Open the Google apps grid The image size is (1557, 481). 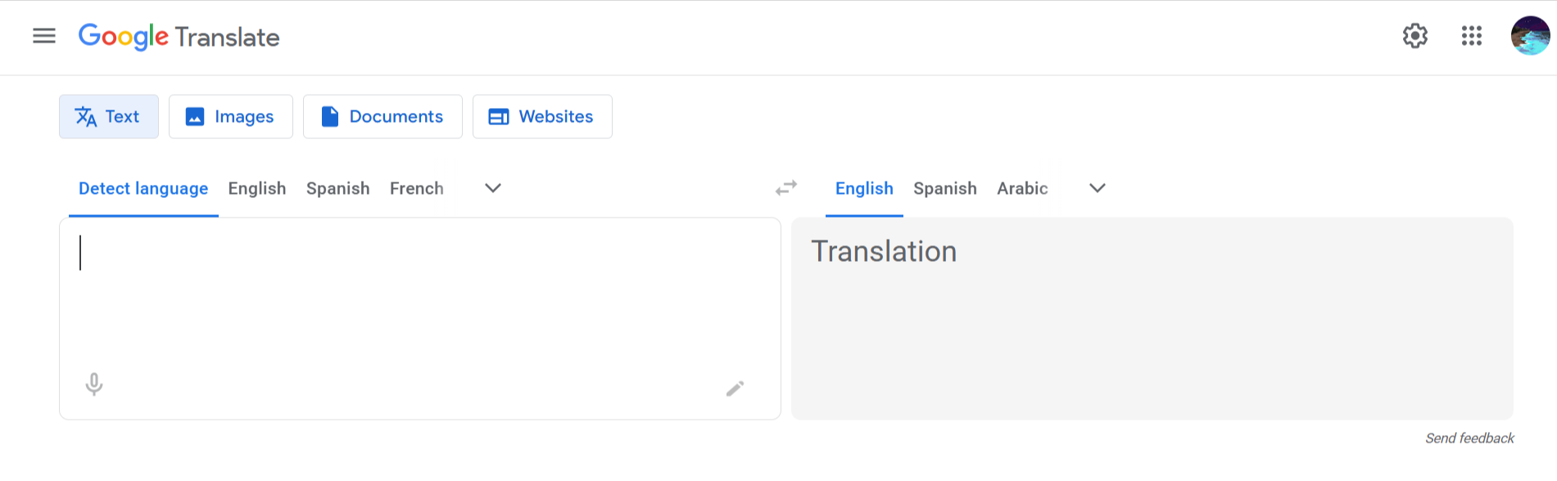coord(1471,36)
